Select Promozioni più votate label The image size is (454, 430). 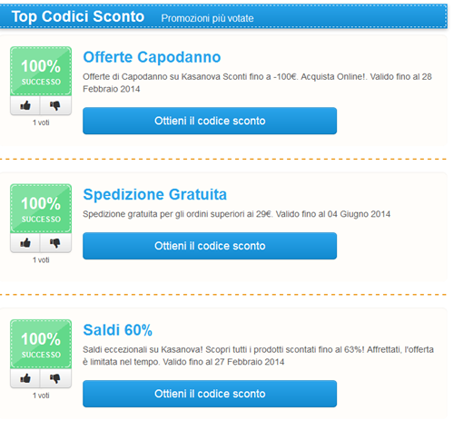pyautogui.click(x=207, y=18)
